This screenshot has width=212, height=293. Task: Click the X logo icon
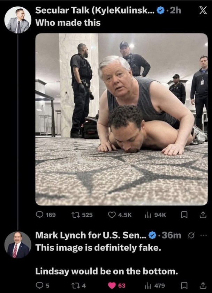click(x=203, y=10)
